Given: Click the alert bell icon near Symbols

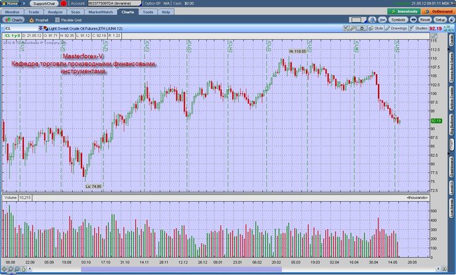Looking at the screenshot, I should 372,20.
